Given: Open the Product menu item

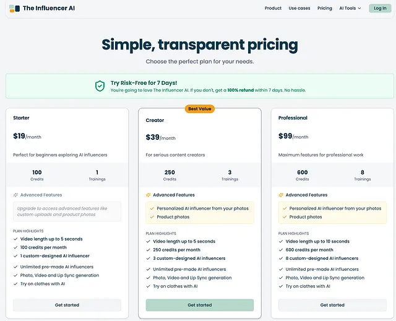Looking at the screenshot, I should coord(273,8).
